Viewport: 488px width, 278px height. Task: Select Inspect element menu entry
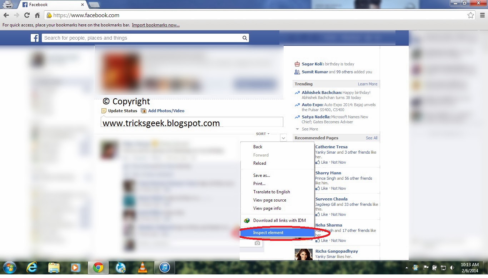tap(277, 233)
